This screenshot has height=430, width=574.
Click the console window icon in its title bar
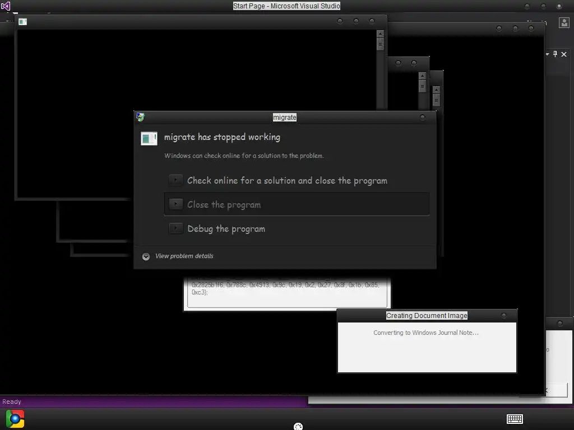[x=22, y=22]
